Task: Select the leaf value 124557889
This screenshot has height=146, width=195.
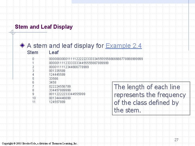Action: (x=57, y=102)
